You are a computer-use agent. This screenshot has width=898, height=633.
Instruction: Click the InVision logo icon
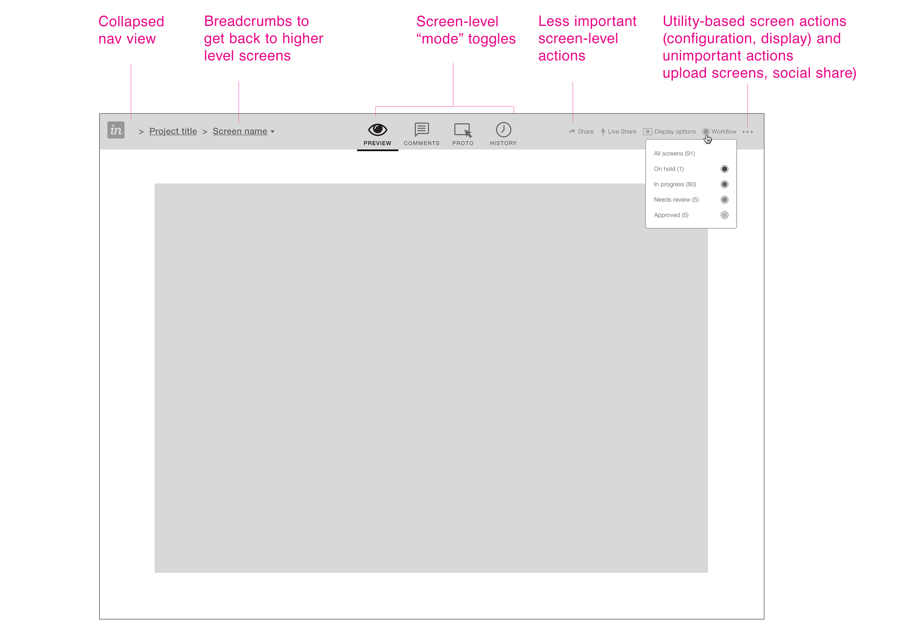pyautogui.click(x=116, y=130)
